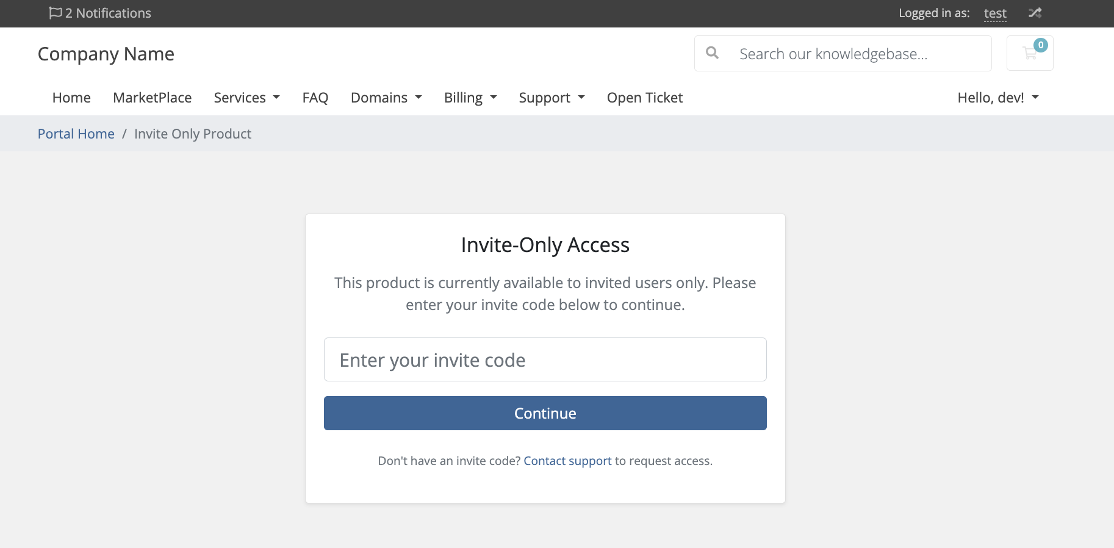This screenshot has width=1114, height=548.
Task: Open the Hello, dev! account menu
Action: point(997,98)
